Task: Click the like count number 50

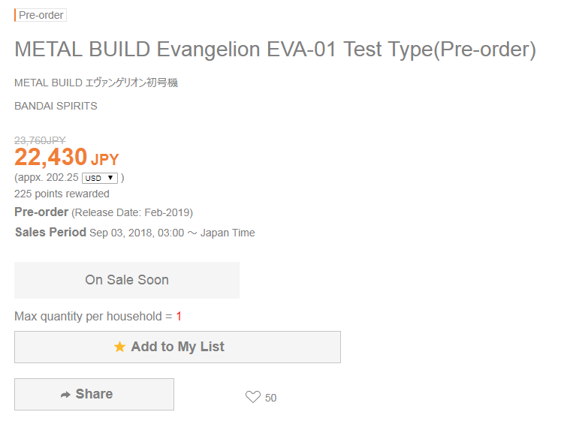Action: click(270, 398)
